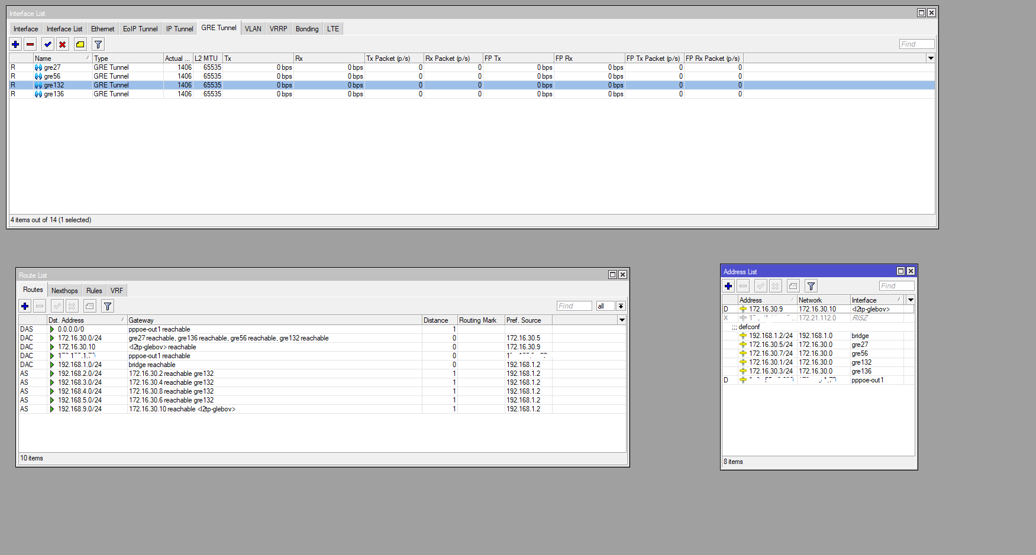Select gre56 tunnel row
1036x555 pixels.
[x=472, y=76]
